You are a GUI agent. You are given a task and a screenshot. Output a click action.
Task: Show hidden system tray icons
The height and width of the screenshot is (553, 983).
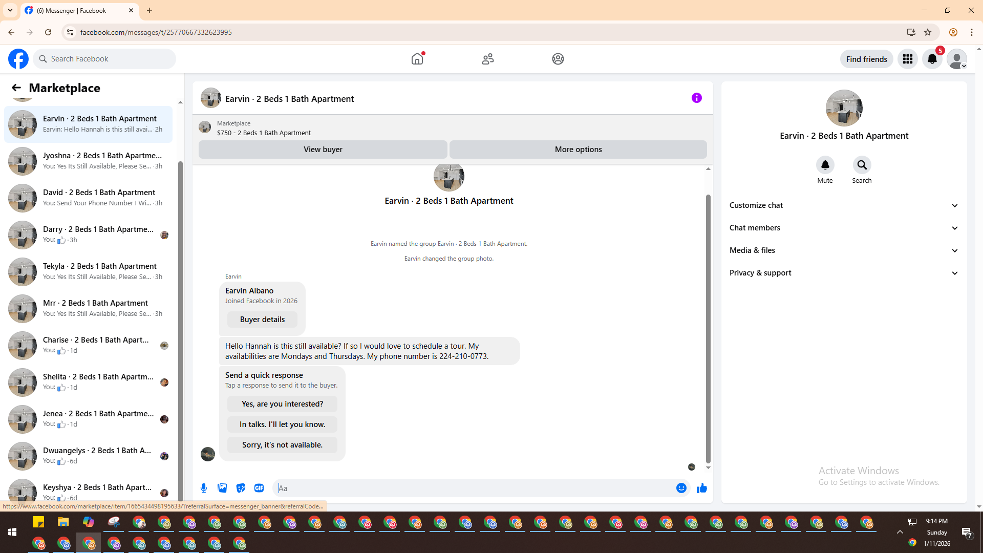click(900, 533)
